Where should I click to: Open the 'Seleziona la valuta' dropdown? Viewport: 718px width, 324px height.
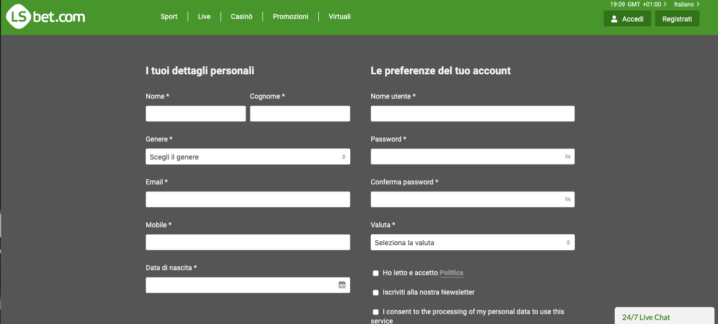tap(472, 242)
